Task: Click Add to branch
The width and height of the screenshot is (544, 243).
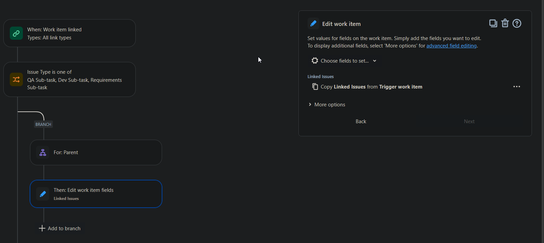Action: click(x=60, y=228)
